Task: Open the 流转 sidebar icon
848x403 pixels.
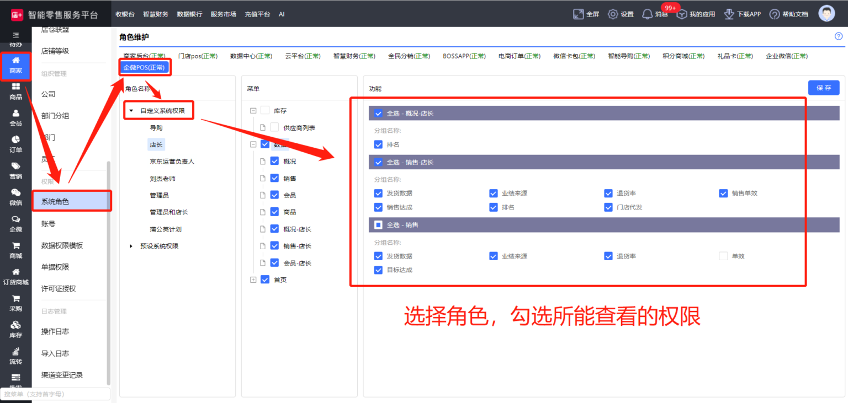Action: click(x=15, y=356)
